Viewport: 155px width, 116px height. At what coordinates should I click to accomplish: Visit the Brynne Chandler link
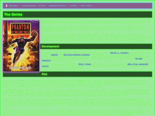click(x=139, y=58)
